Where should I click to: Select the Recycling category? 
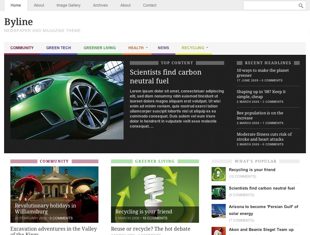point(193,48)
